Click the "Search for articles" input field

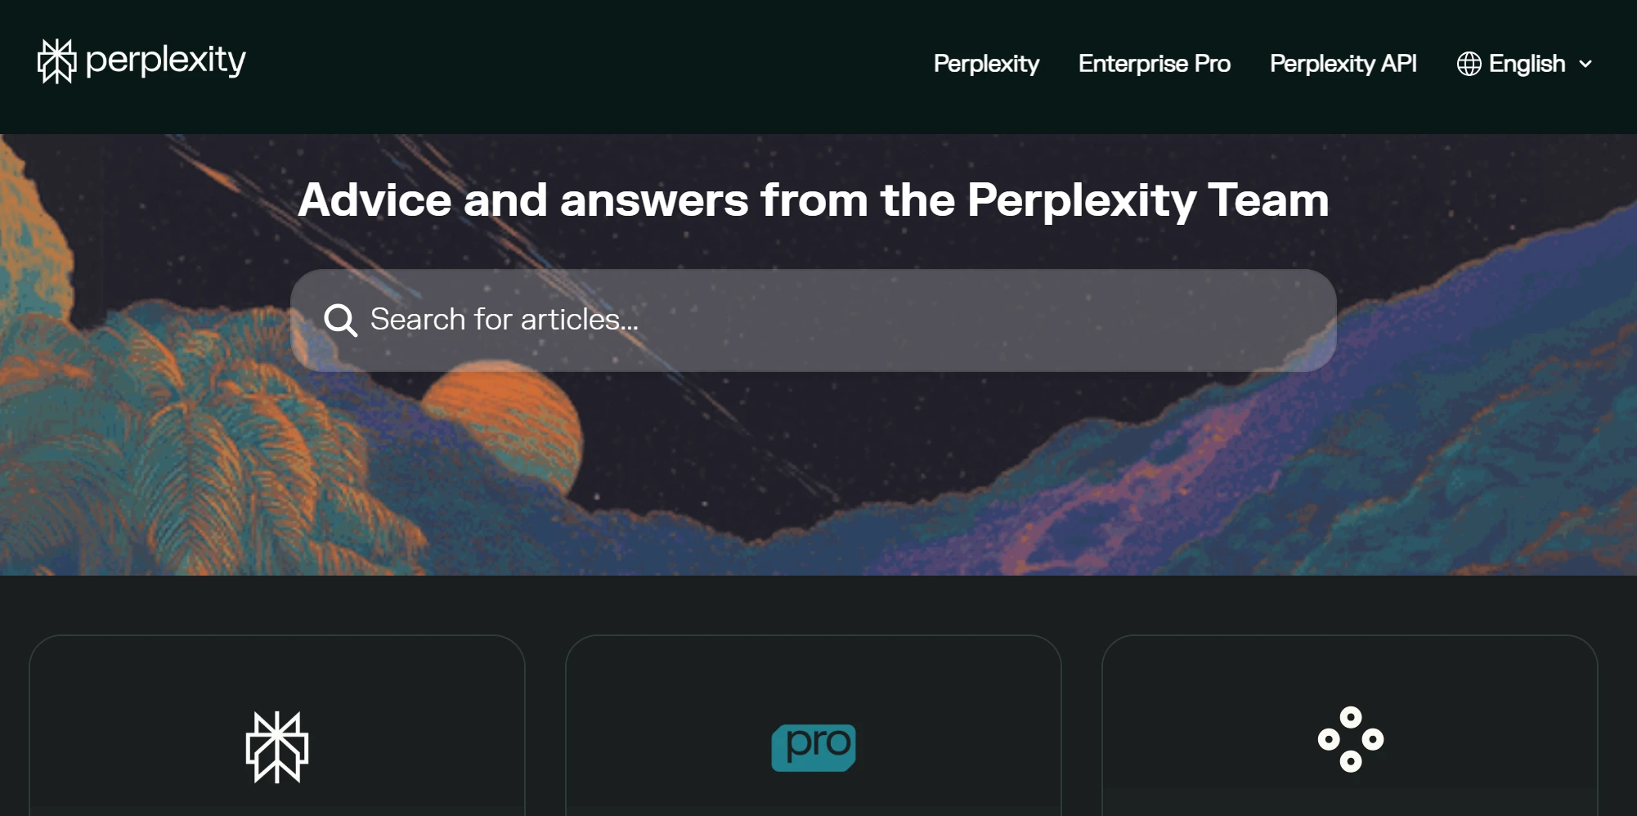coord(814,320)
